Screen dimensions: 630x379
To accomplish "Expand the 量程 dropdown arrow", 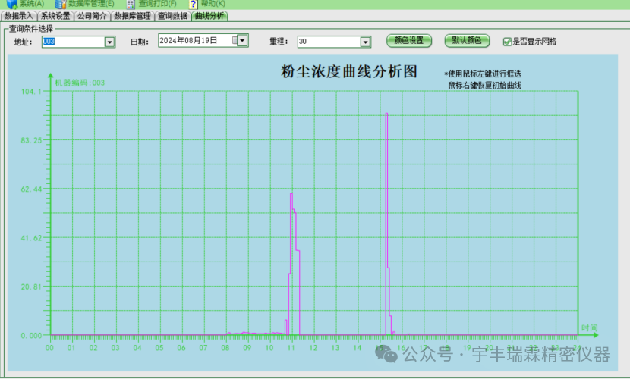I will tap(365, 42).
